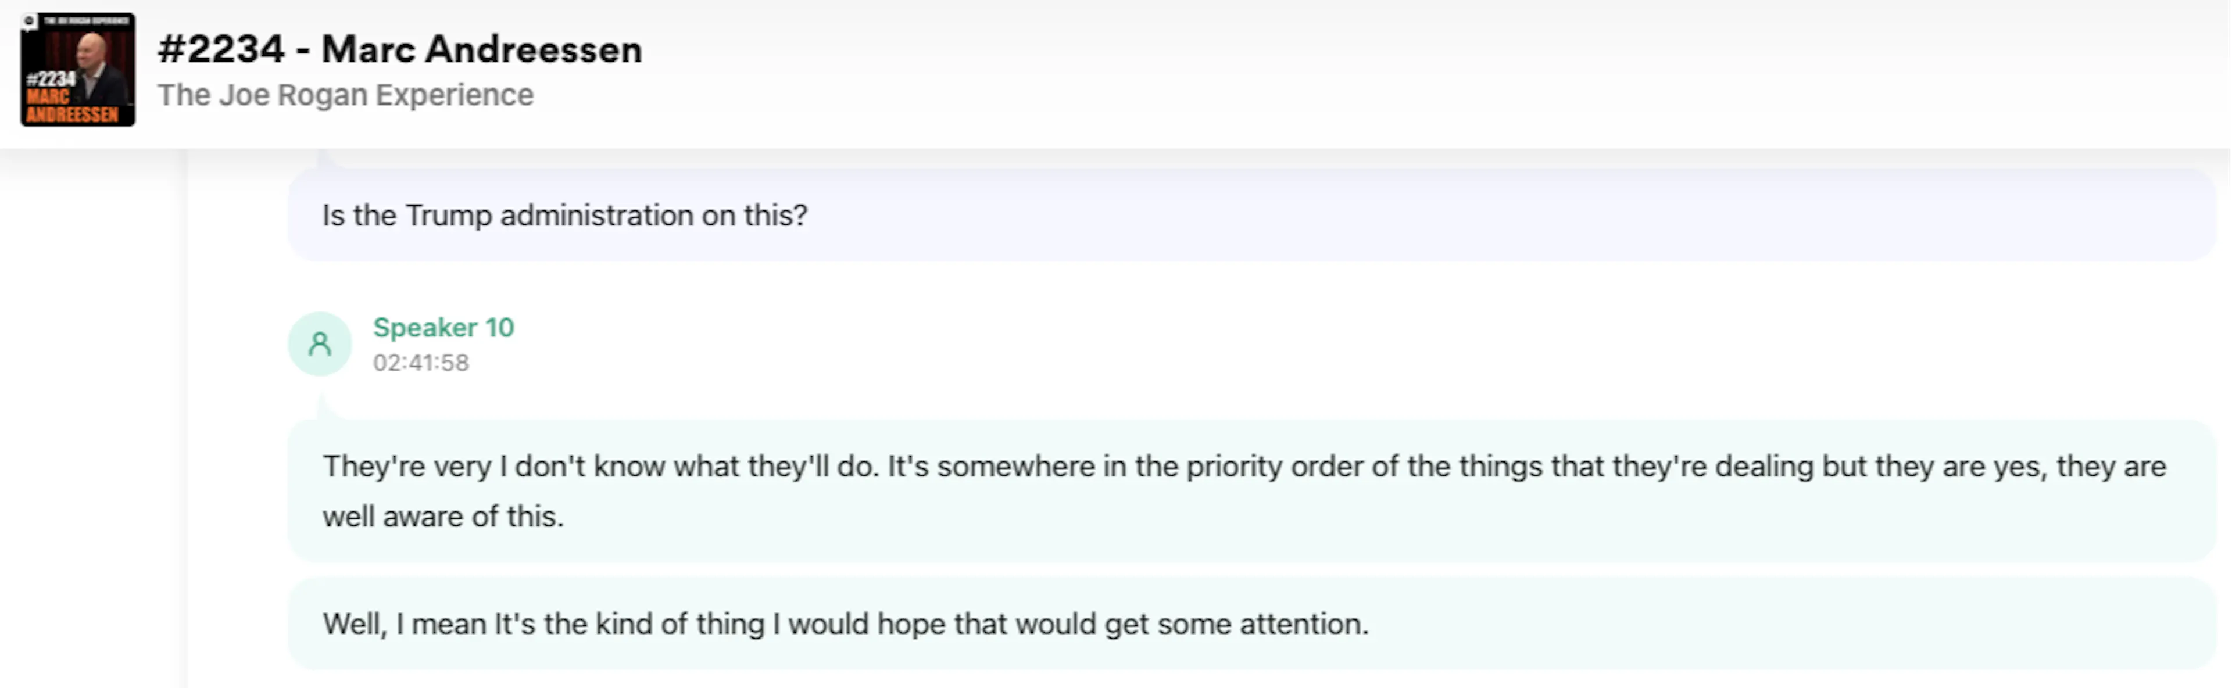The height and width of the screenshot is (688, 2232).
Task: Click the bubble tail above "They're very" message
Action: point(323,407)
